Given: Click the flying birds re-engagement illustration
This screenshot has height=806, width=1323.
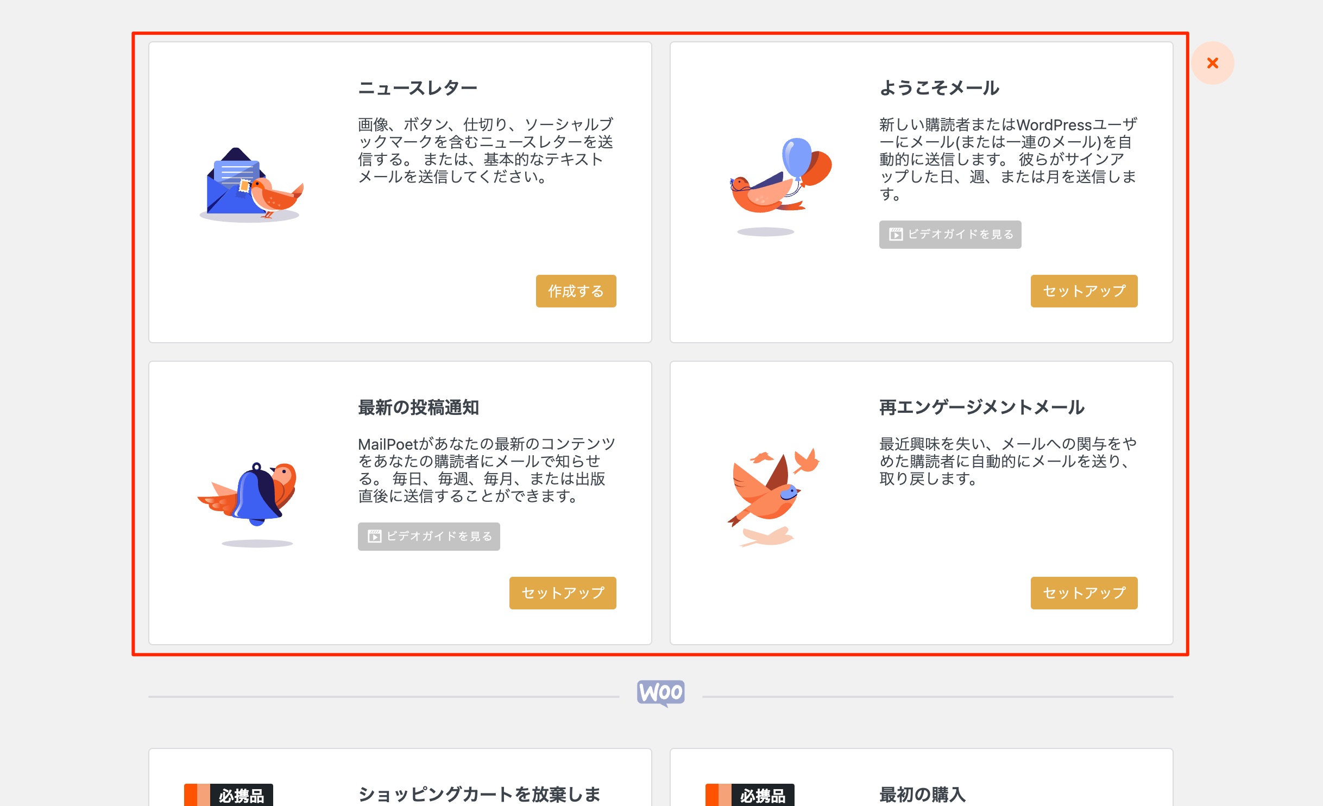Looking at the screenshot, I should (772, 495).
